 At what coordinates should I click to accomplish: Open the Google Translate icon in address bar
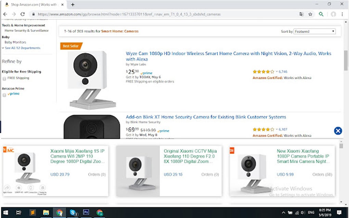[301, 14]
